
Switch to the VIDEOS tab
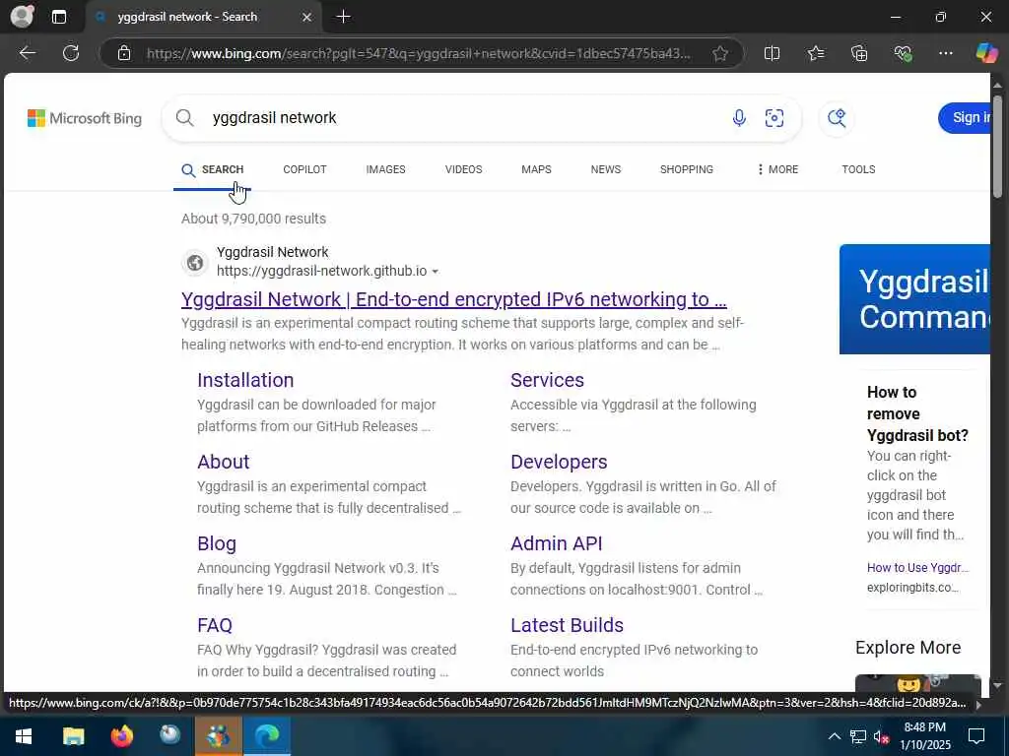coord(463,169)
